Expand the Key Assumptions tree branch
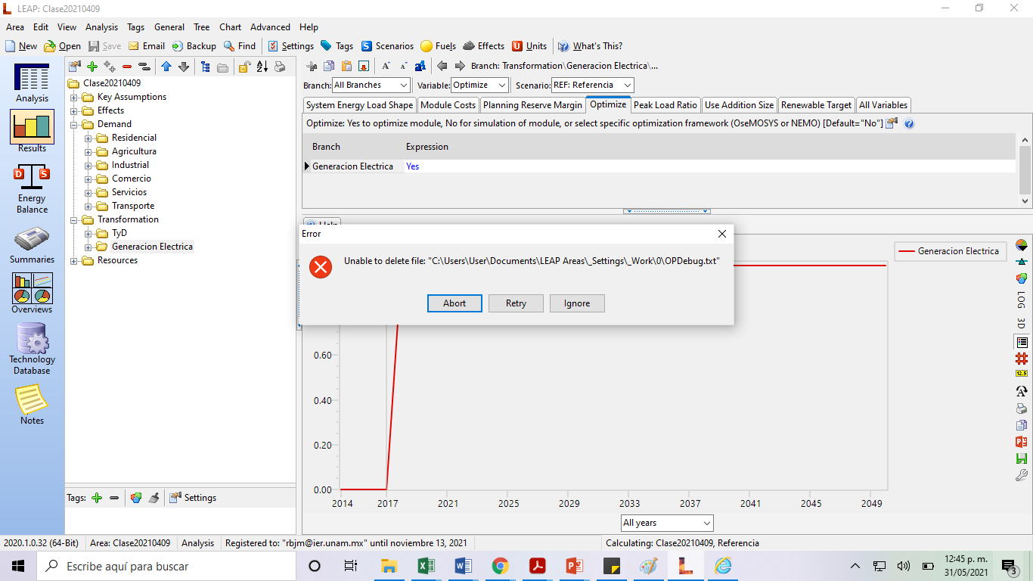This screenshot has width=1033, height=581. pos(74,97)
